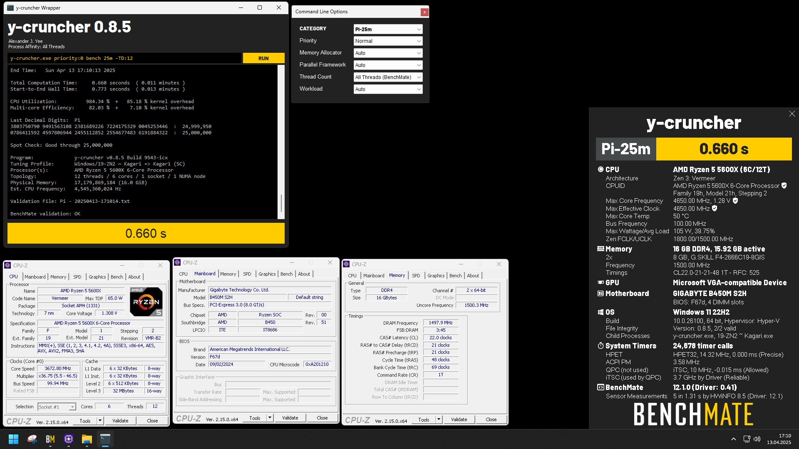Open the Workload dropdown
799x449 pixels.
tap(388, 89)
